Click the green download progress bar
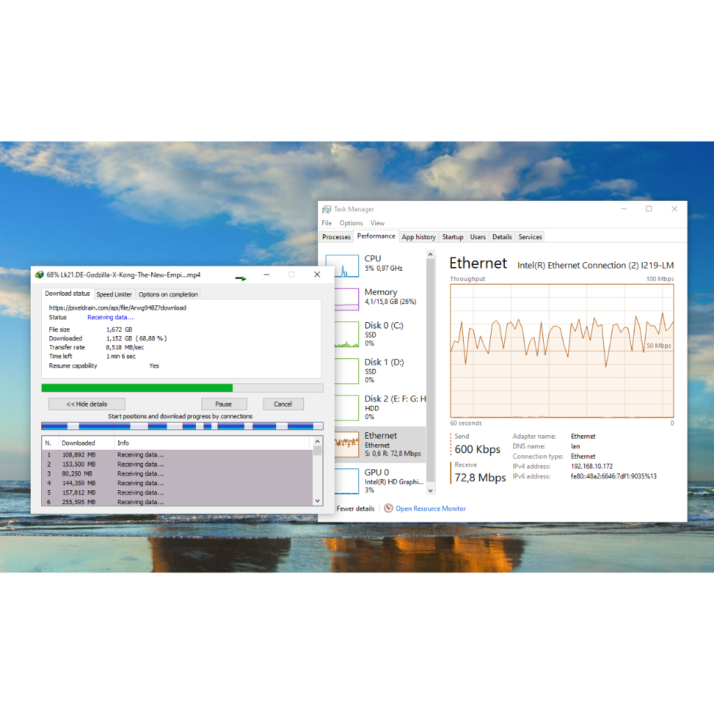 (x=137, y=388)
